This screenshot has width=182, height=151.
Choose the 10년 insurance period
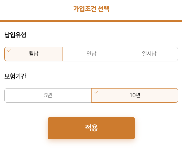point(135,95)
